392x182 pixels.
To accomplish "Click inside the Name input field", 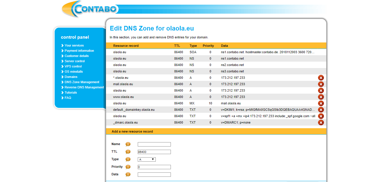I will (154, 144).
